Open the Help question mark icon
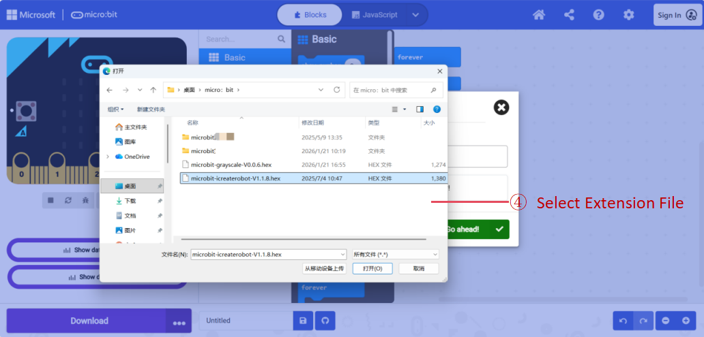Viewport: 704px width, 337px height. tap(598, 15)
